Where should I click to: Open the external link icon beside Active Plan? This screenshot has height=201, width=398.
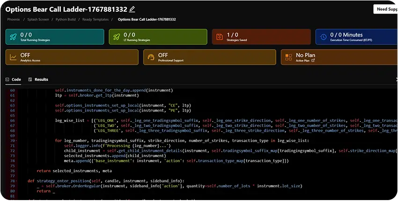coord(314,60)
